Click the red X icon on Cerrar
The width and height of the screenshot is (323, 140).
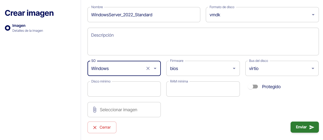coord(95,128)
